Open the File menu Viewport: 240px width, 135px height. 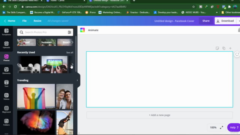(x=24, y=21)
